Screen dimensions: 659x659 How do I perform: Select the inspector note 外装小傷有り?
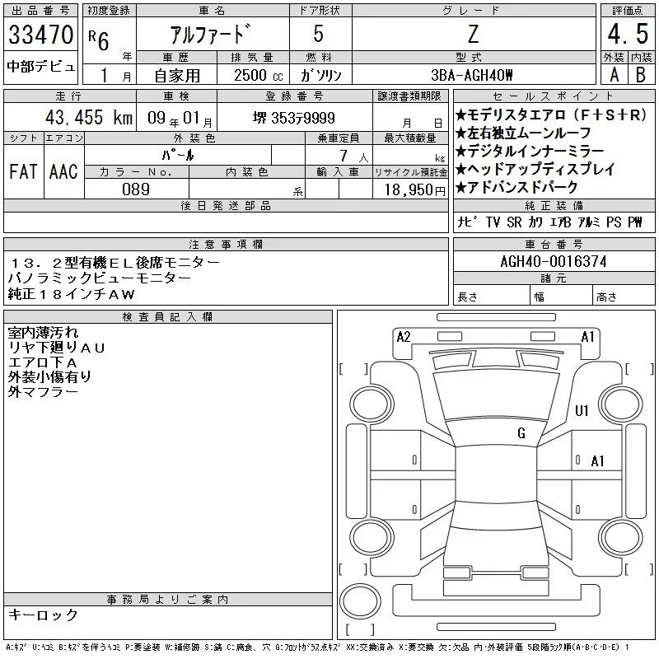coord(49,377)
